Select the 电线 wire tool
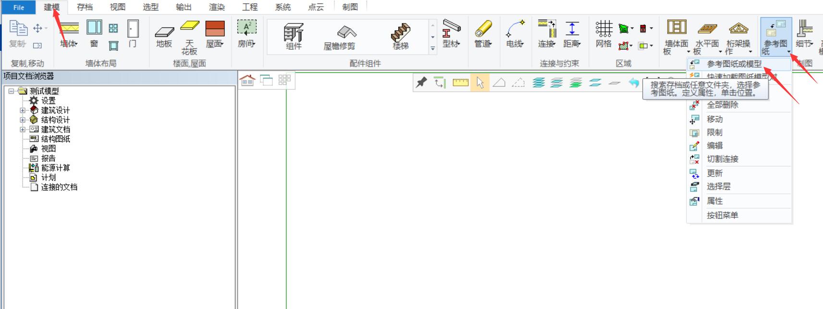Screen dimensions: 823x309 pos(515,35)
